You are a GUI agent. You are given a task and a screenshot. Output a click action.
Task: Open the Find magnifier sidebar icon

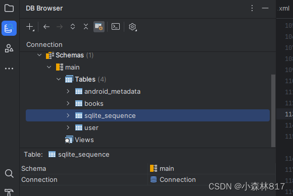[9, 174]
